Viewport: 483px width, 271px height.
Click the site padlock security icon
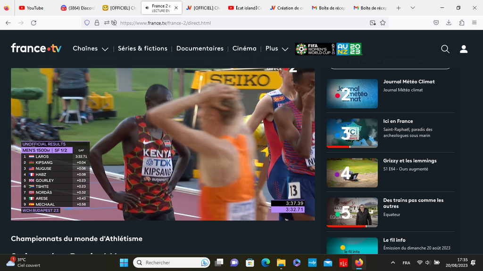[97, 23]
